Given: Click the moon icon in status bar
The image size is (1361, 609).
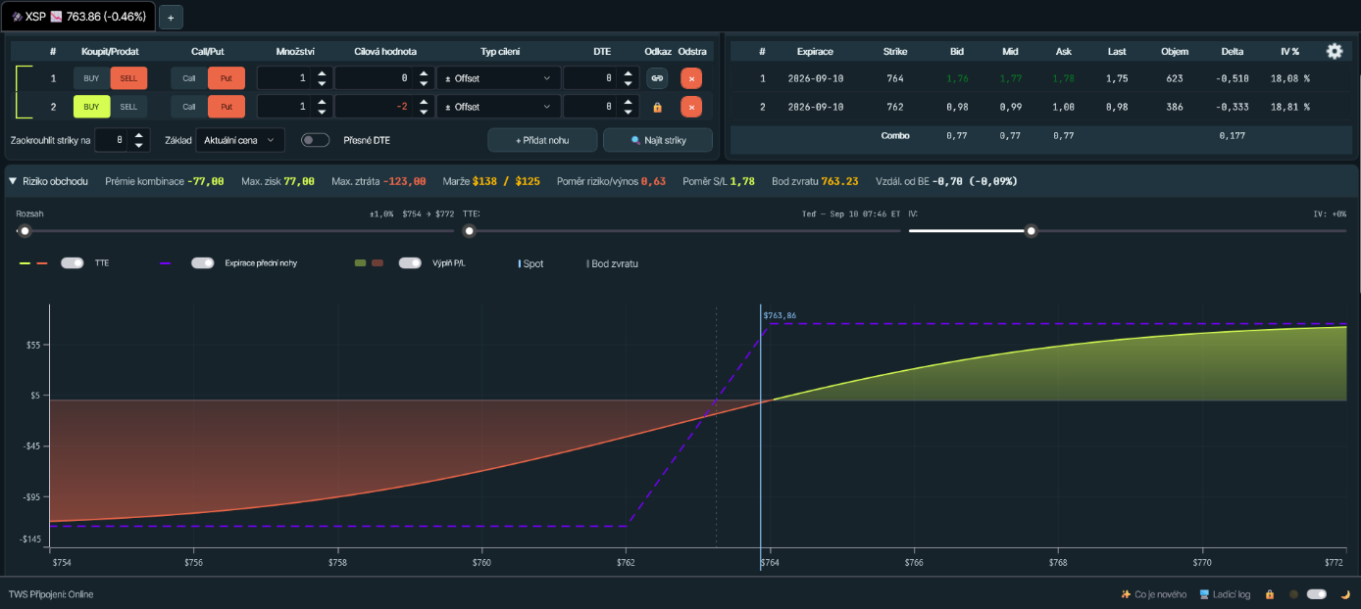Looking at the screenshot, I should click(x=1345, y=594).
